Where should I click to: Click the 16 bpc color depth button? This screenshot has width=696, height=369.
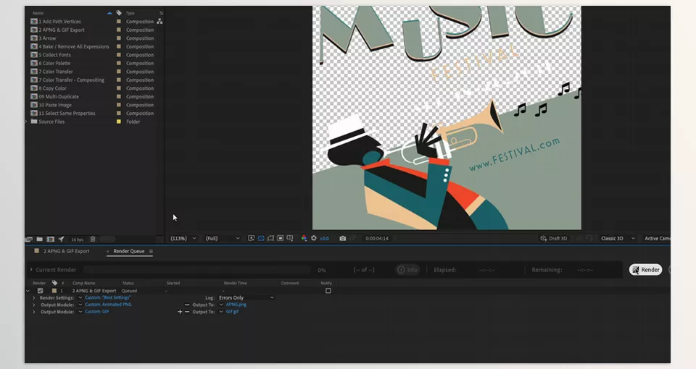pyautogui.click(x=78, y=239)
